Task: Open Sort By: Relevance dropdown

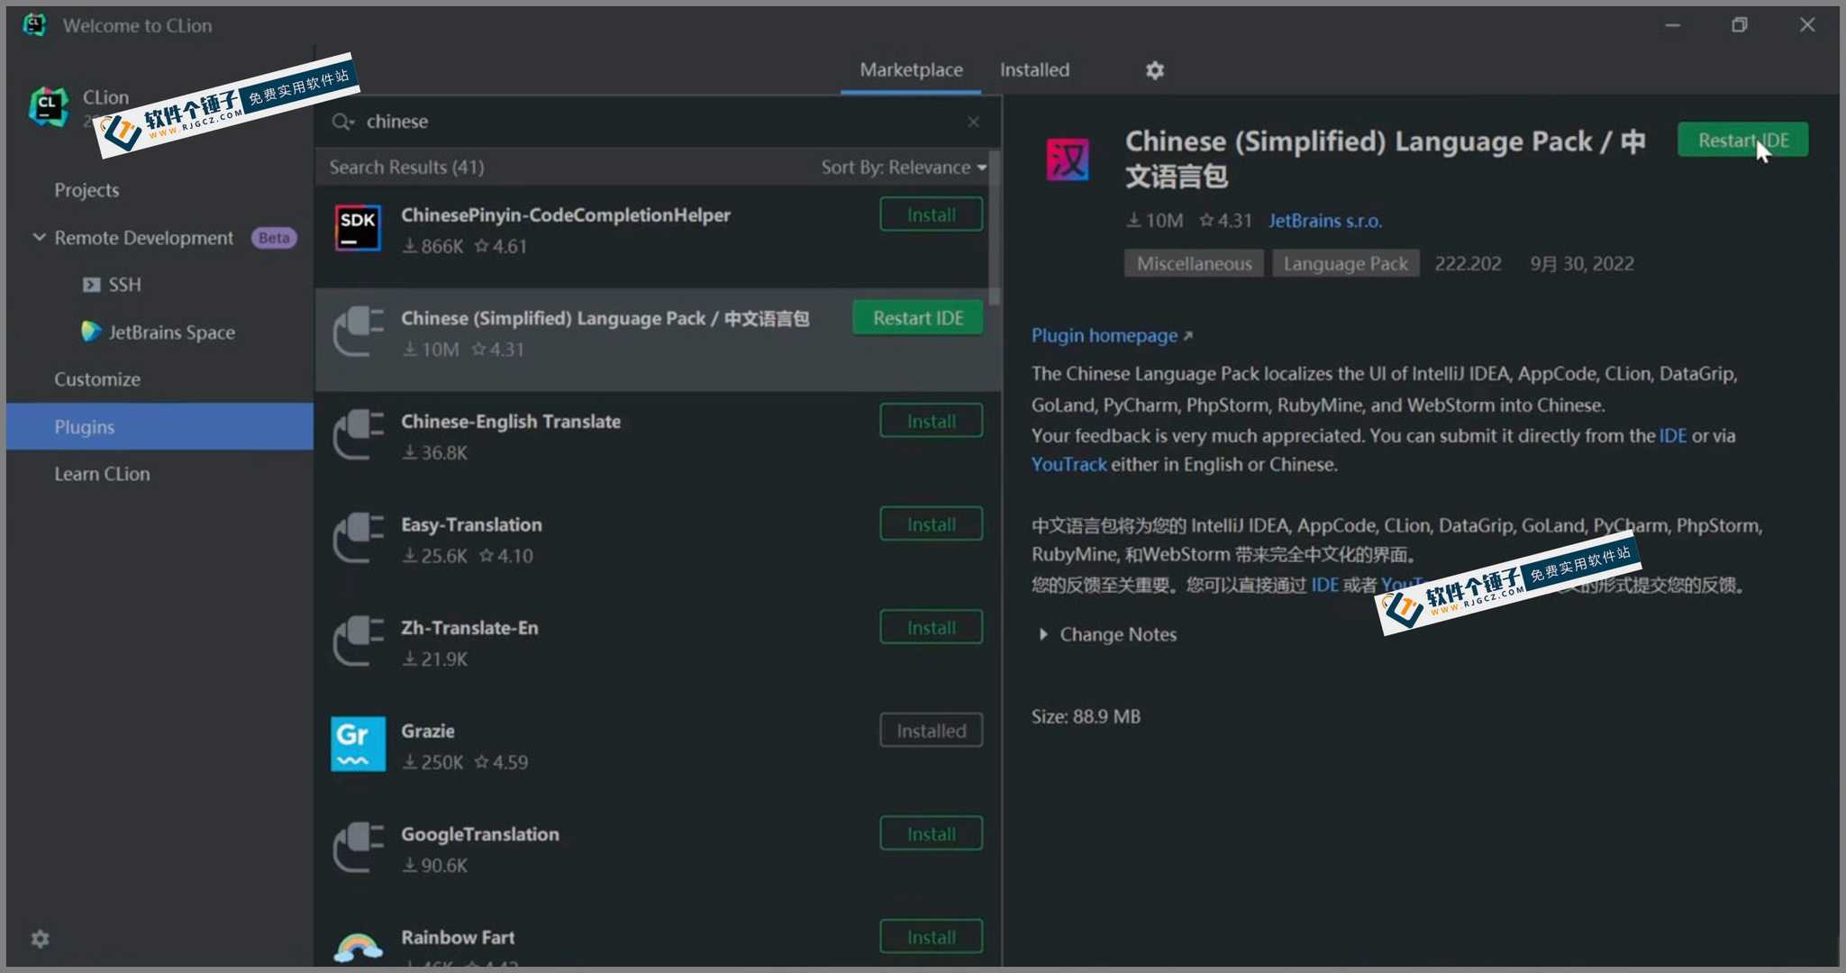Action: 903,167
